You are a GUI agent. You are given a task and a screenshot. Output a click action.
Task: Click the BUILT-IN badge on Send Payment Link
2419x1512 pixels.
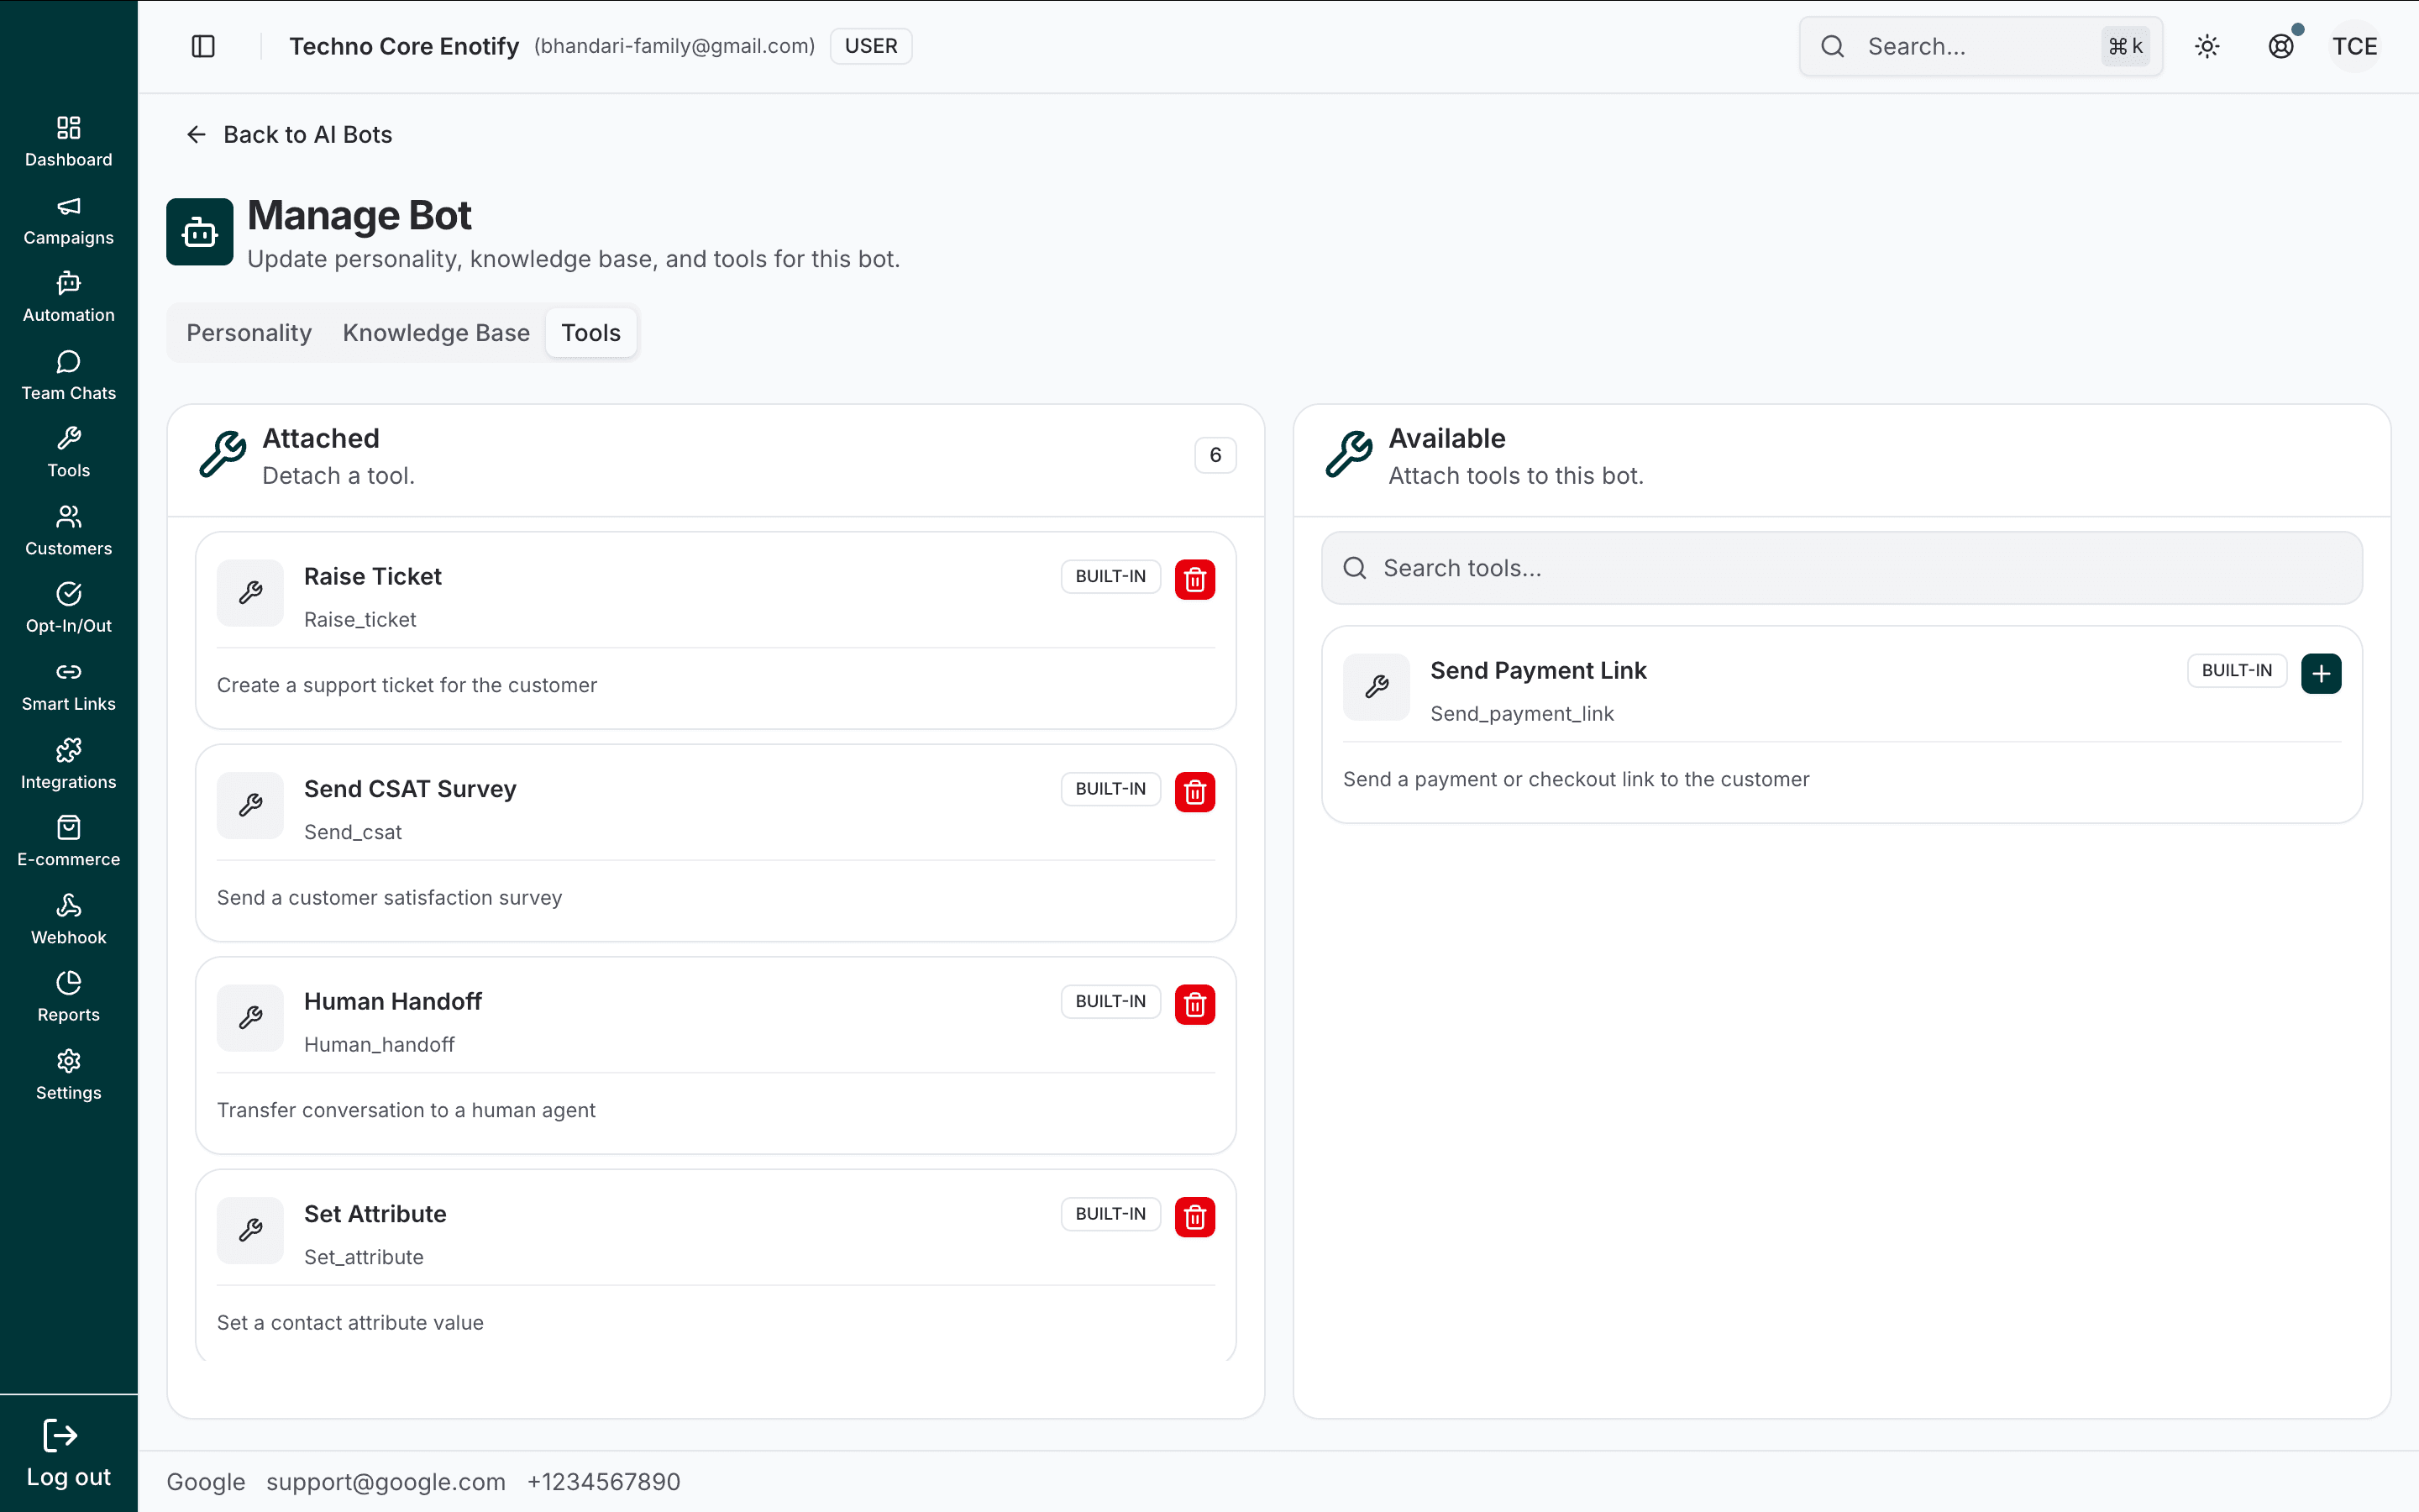click(2237, 670)
